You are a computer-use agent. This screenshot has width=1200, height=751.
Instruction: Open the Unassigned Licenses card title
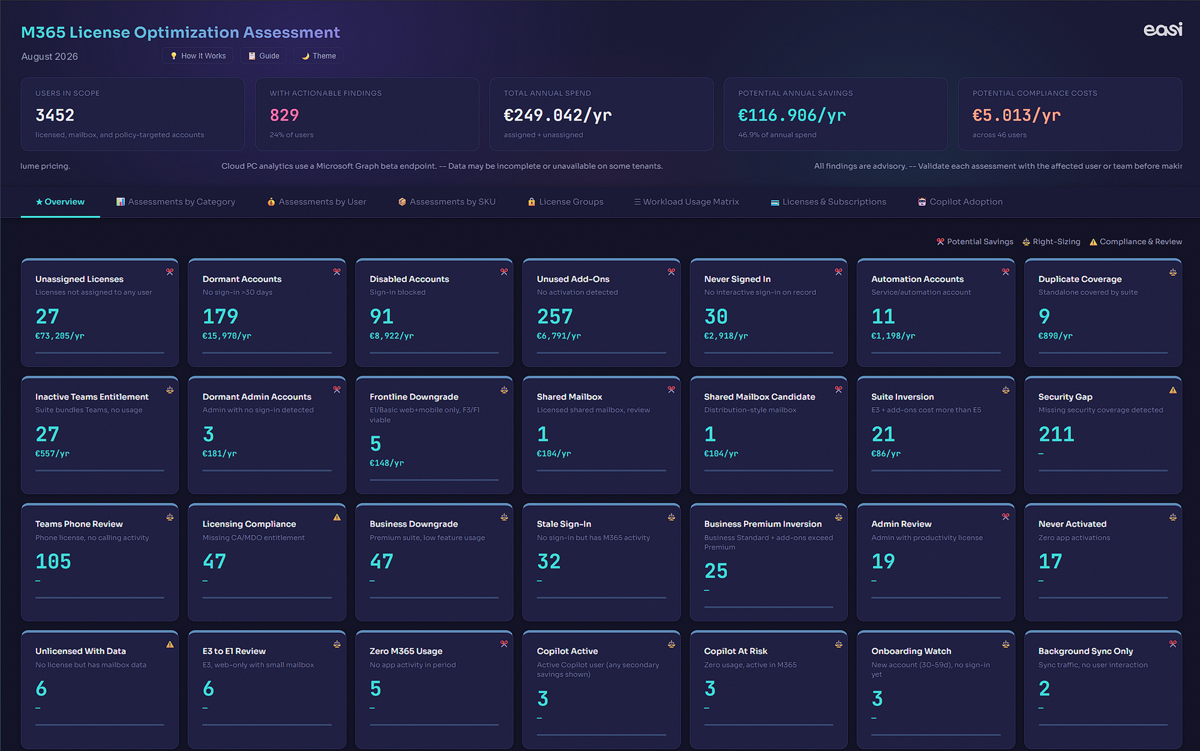pyautogui.click(x=79, y=279)
